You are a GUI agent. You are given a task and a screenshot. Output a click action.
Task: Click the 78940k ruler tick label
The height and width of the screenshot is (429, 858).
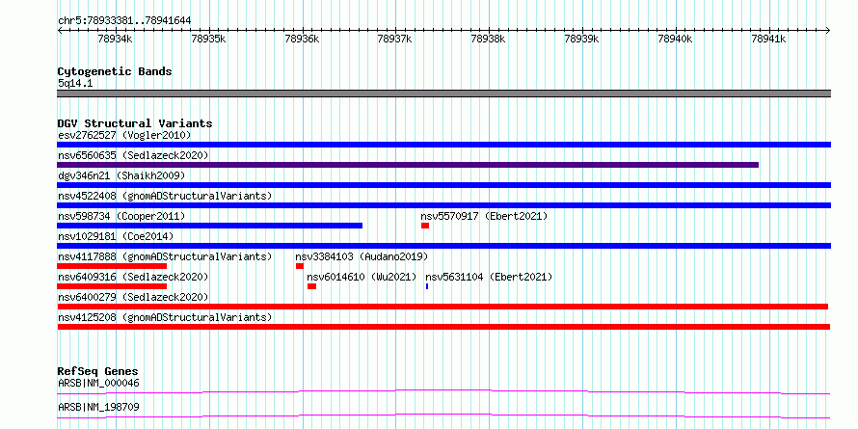tap(676, 39)
